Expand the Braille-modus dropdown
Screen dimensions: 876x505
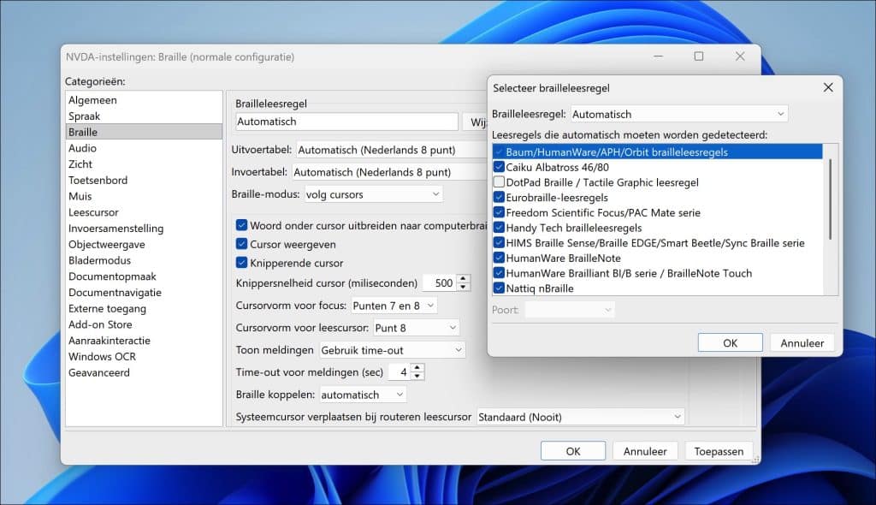[374, 194]
